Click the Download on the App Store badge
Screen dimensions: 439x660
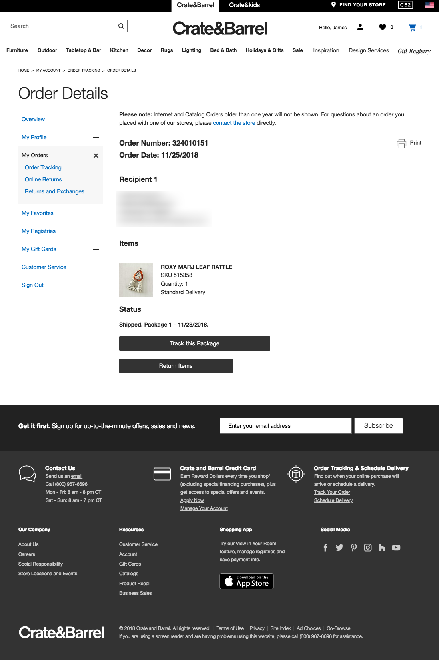pyautogui.click(x=247, y=581)
